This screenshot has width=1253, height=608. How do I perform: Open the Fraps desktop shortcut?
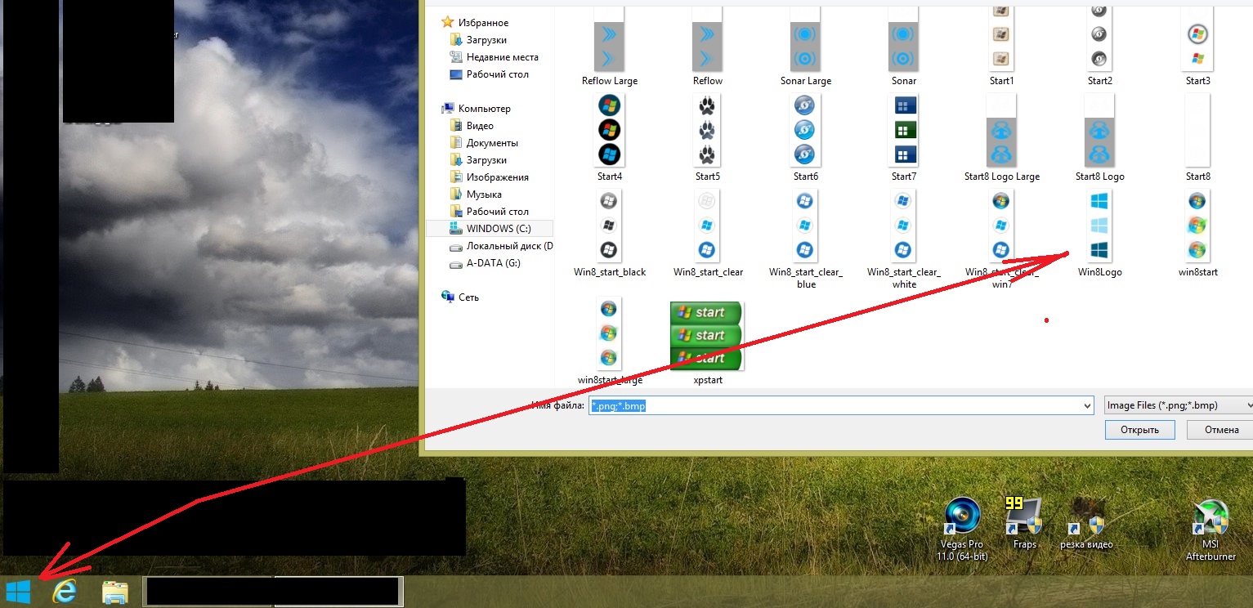click(x=1024, y=523)
